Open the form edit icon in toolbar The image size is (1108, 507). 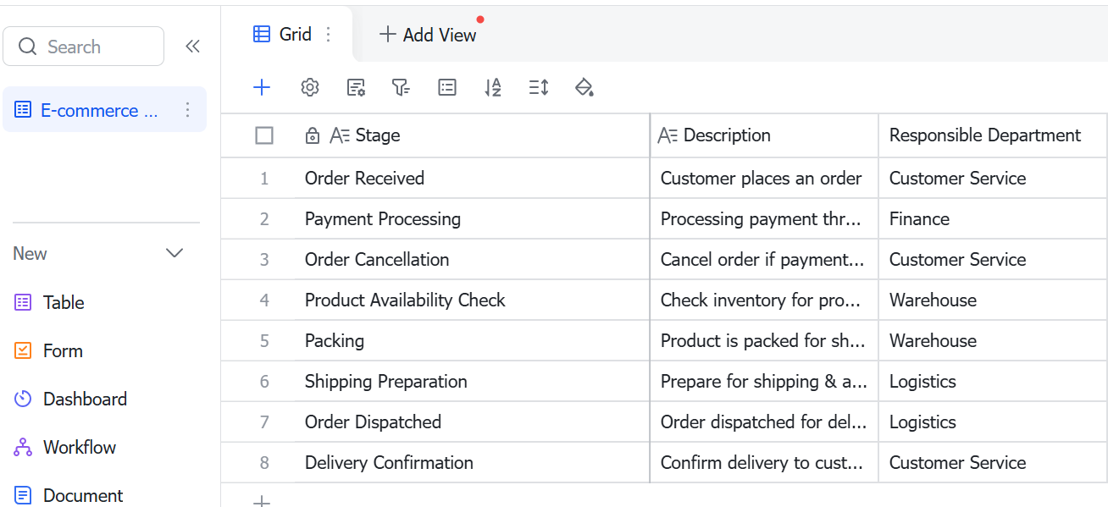pos(356,87)
